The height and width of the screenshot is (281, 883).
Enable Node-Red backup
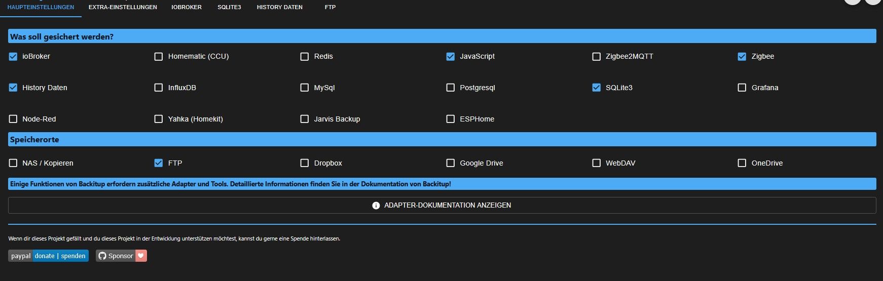(13, 119)
